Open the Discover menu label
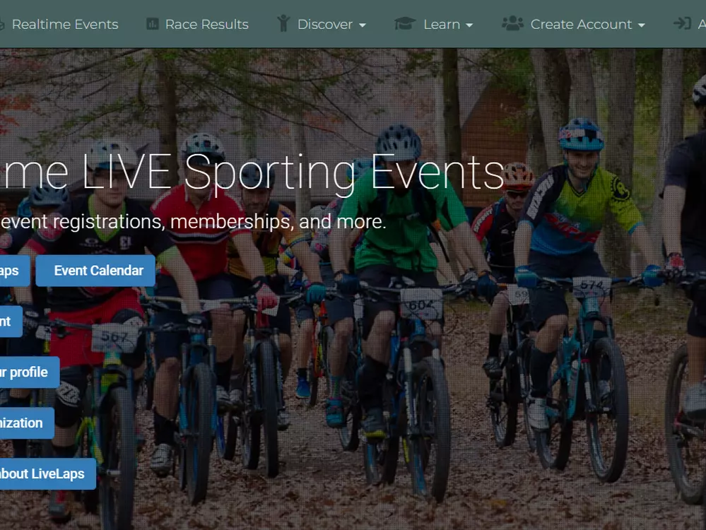The width and height of the screenshot is (706, 530). tap(324, 24)
